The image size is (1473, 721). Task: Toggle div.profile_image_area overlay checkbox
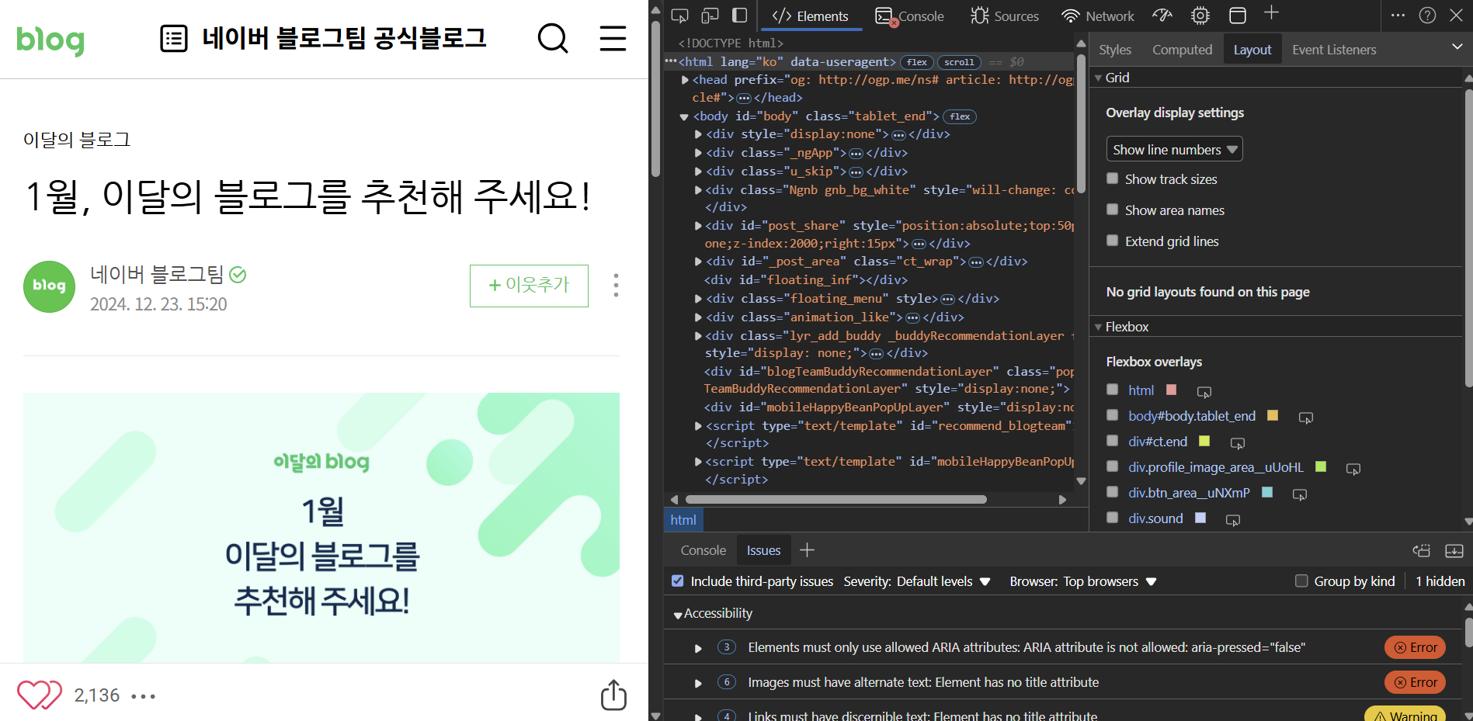tap(1113, 466)
